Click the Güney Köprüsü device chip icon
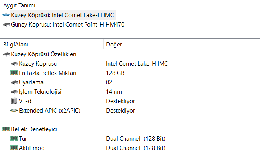This screenshot has height=159, width=260. pos(6,25)
